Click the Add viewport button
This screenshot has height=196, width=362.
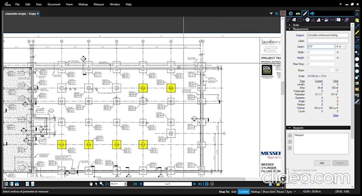coord(322,163)
